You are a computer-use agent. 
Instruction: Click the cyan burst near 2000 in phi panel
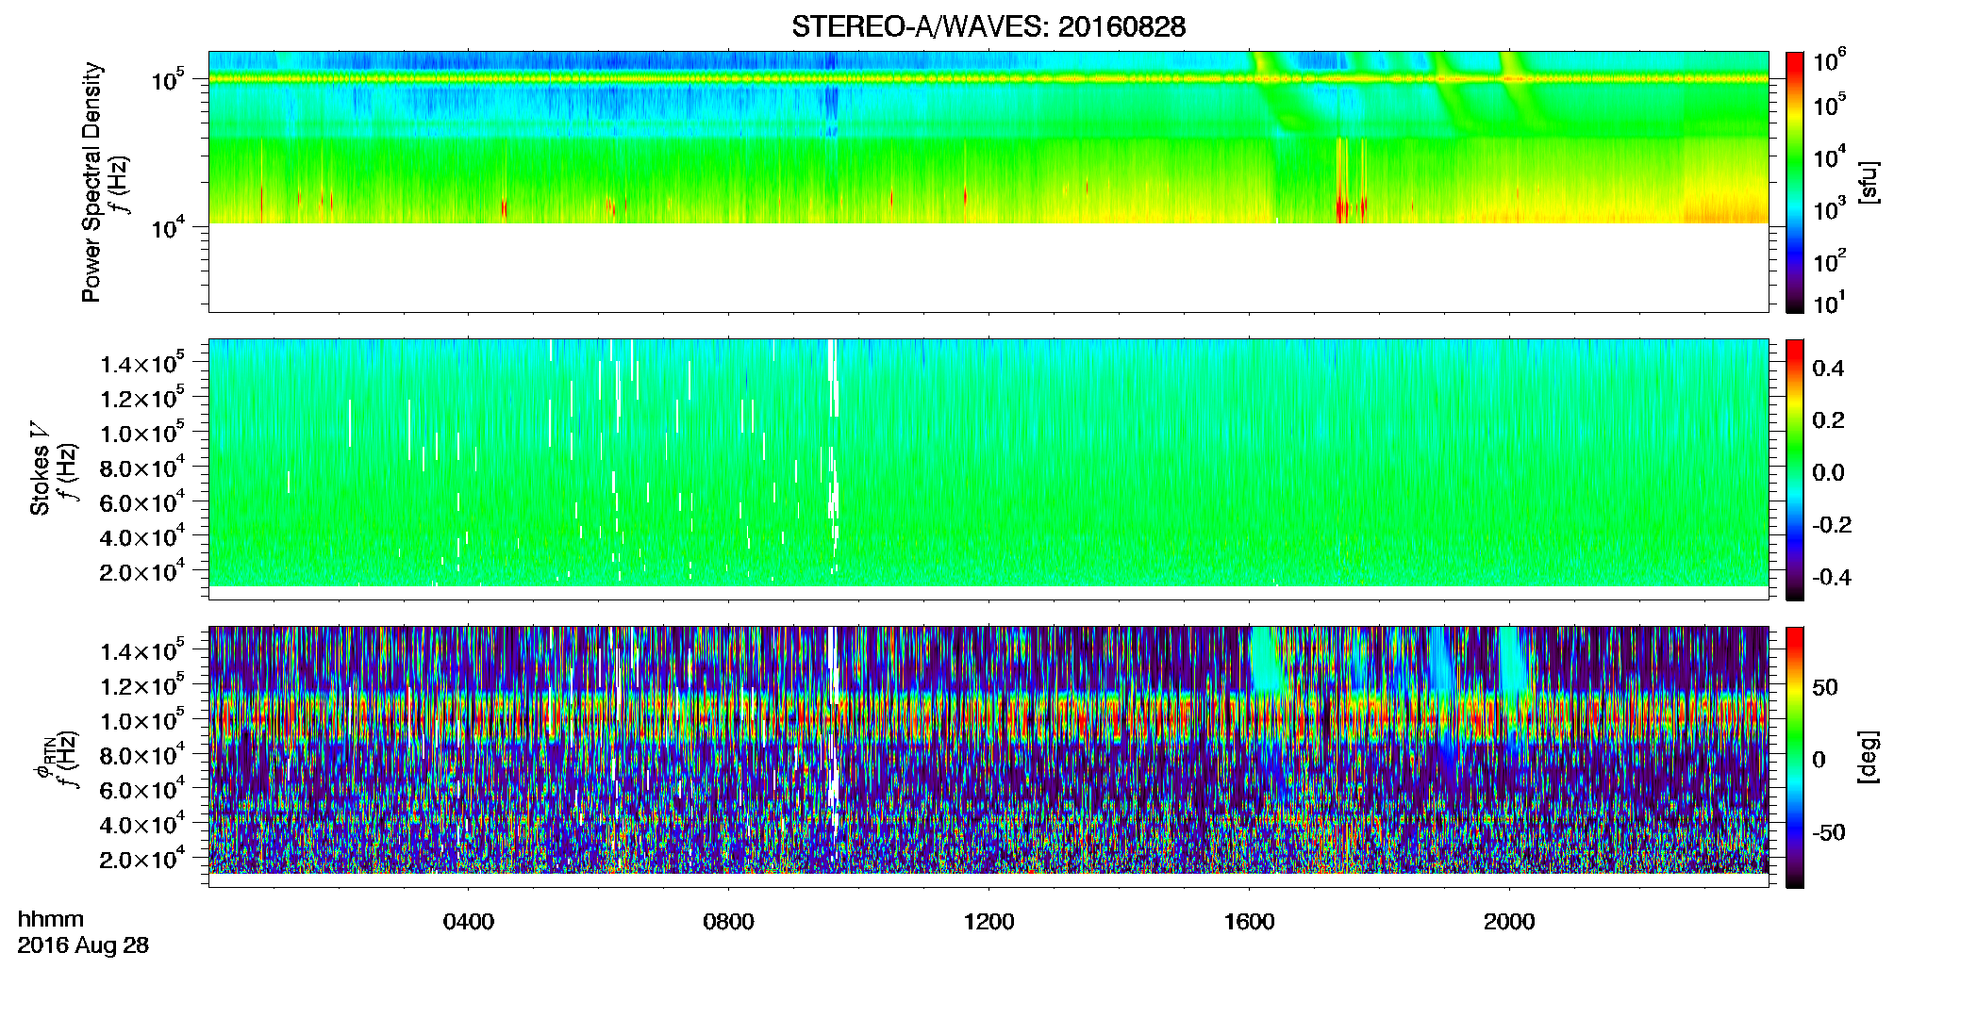1513,660
